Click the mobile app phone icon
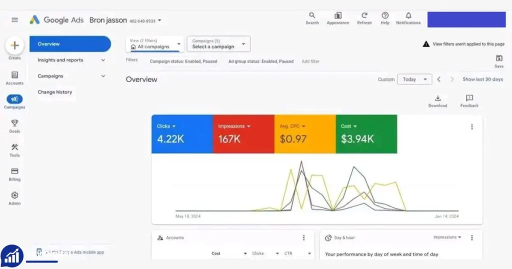 (39, 252)
